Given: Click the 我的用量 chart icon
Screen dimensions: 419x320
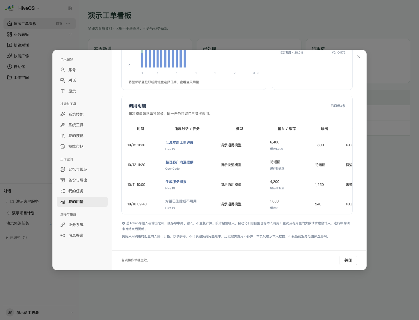Looking at the screenshot, I should pos(63,202).
